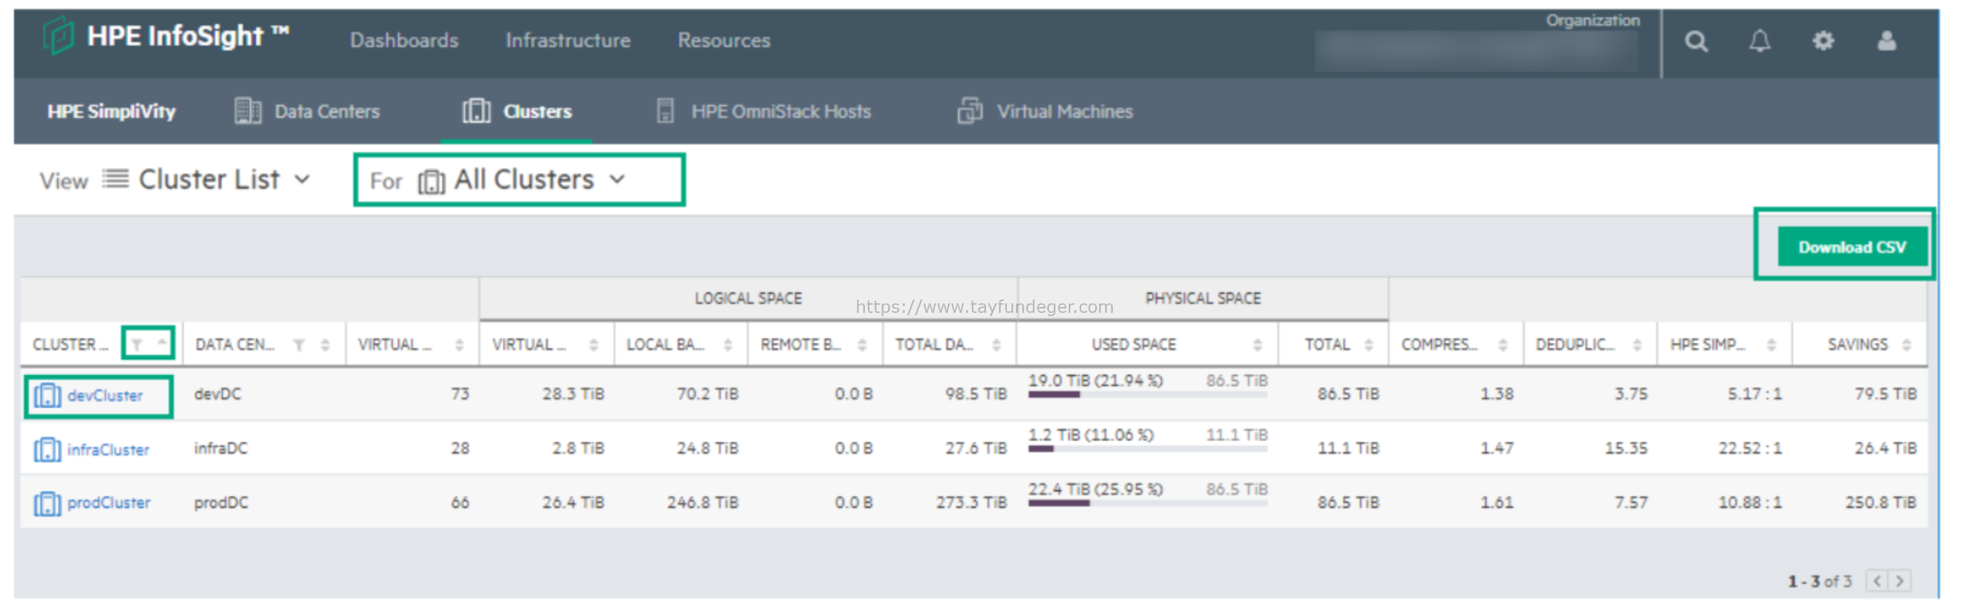Click the 79.5 TiB savings value
Viewport: 1967px width, 613px height.
tap(1885, 394)
